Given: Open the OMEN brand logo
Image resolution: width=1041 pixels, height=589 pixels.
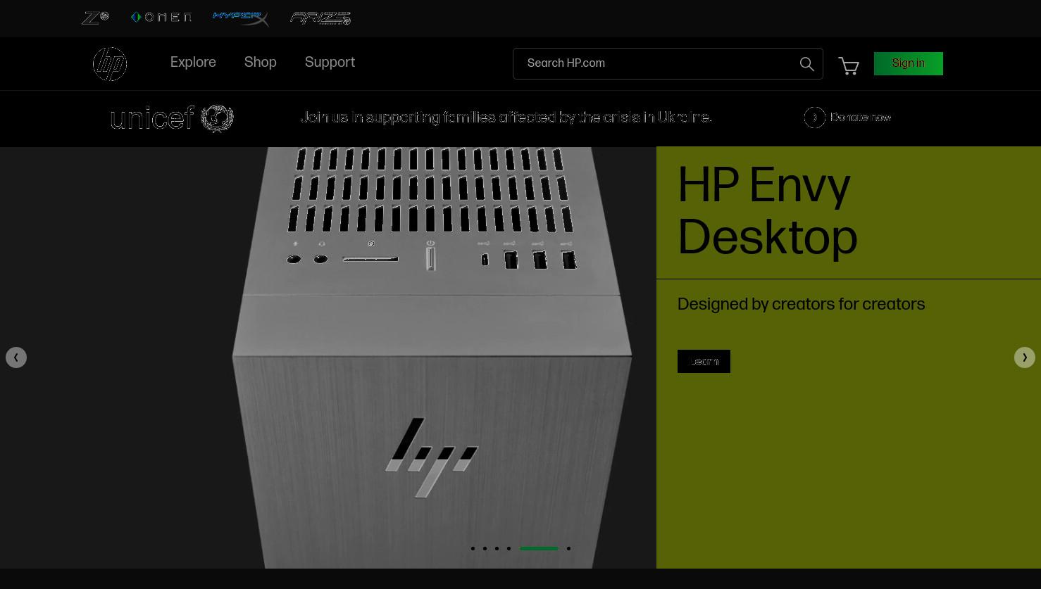Looking at the screenshot, I should click(161, 18).
